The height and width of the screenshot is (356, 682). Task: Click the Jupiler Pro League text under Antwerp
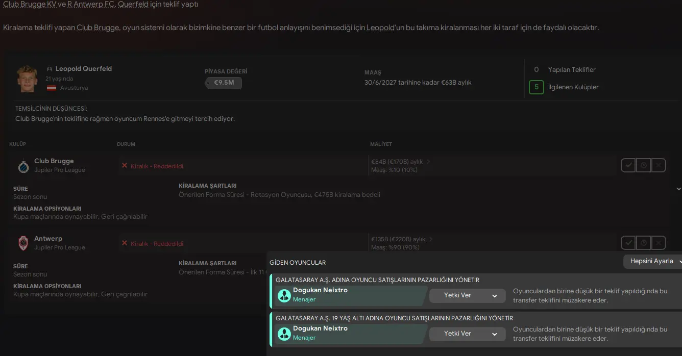point(60,247)
